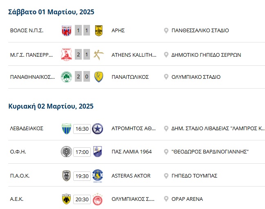Open the 20:30 AEK–Olympiacos kickoff time
The image size is (265, 209).
pyautogui.click(x=82, y=200)
